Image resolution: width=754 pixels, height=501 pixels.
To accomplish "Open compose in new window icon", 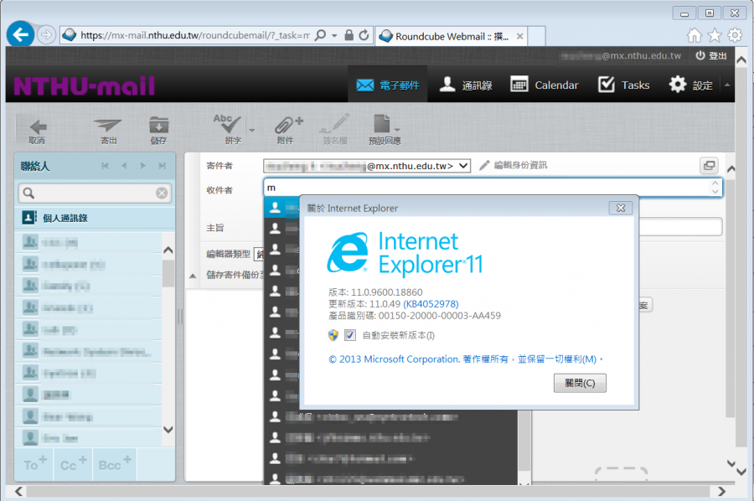I will click(x=709, y=166).
